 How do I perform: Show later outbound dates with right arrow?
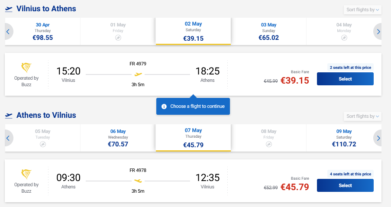[x=378, y=32]
